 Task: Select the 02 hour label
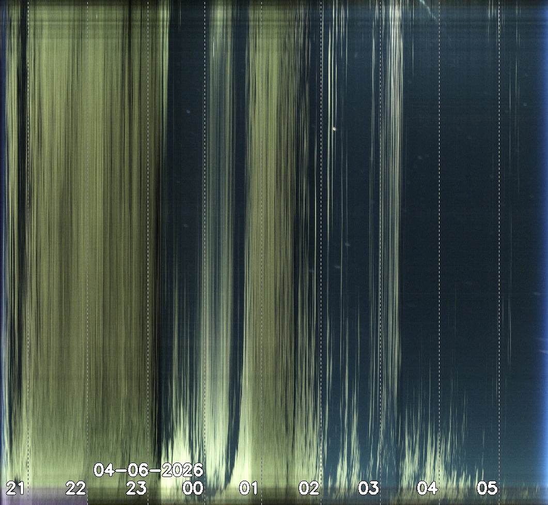coord(309,488)
